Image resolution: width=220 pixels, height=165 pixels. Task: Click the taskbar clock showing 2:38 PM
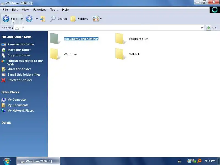click(210, 161)
